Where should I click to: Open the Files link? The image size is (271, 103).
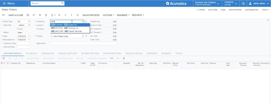[223, 10]
